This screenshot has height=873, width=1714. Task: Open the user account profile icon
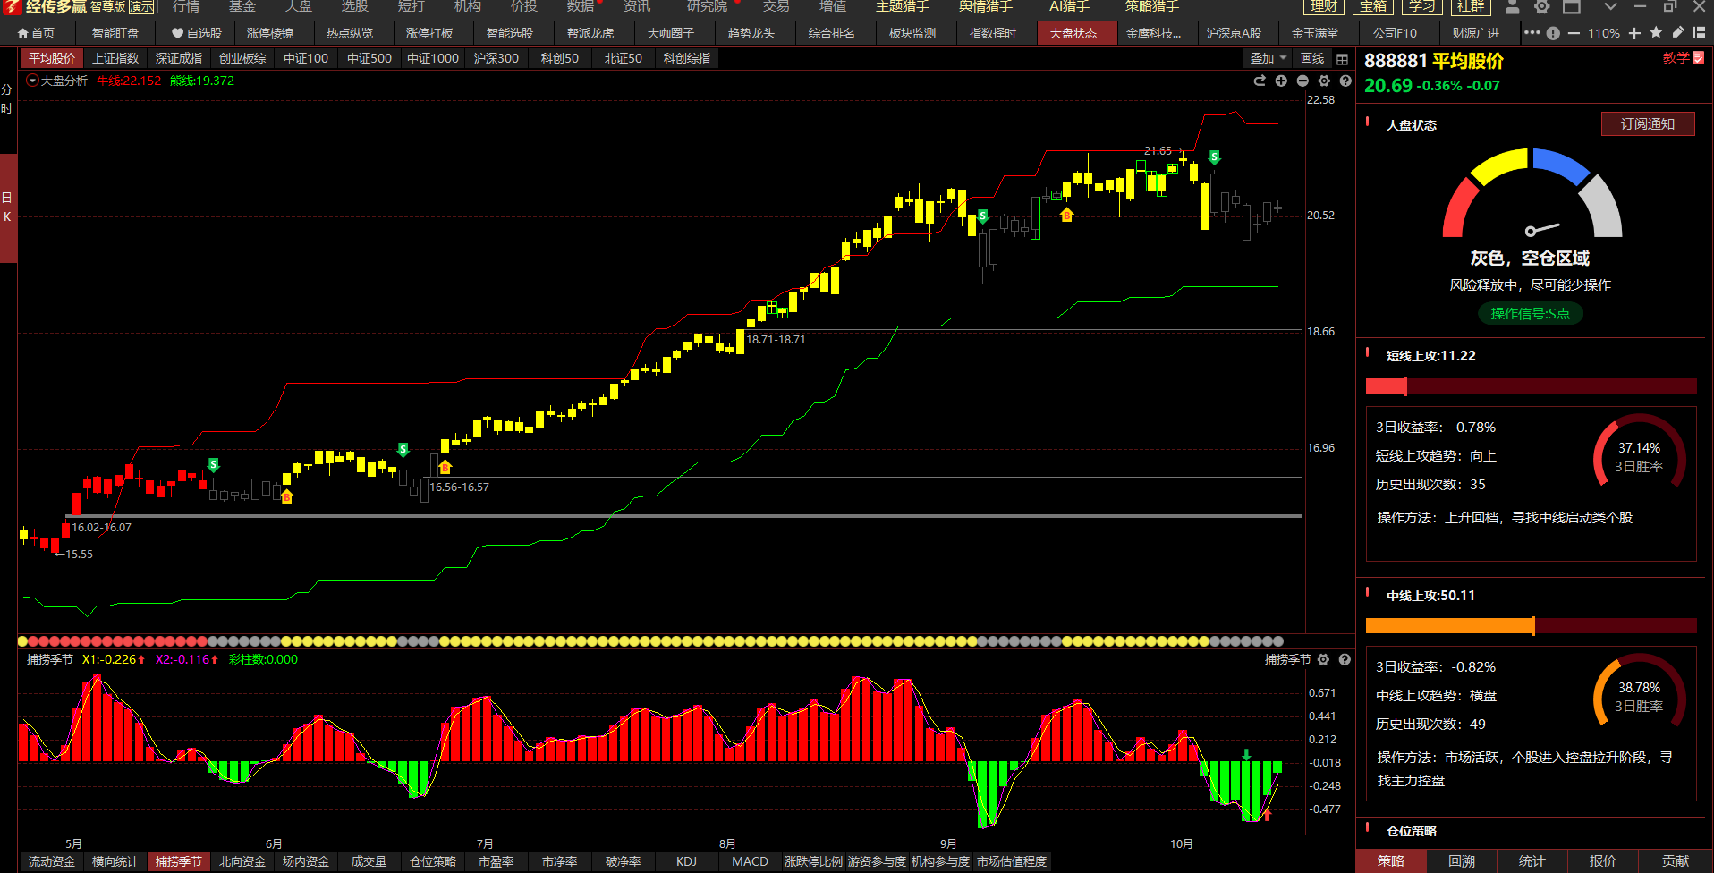tap(1512, 7)
